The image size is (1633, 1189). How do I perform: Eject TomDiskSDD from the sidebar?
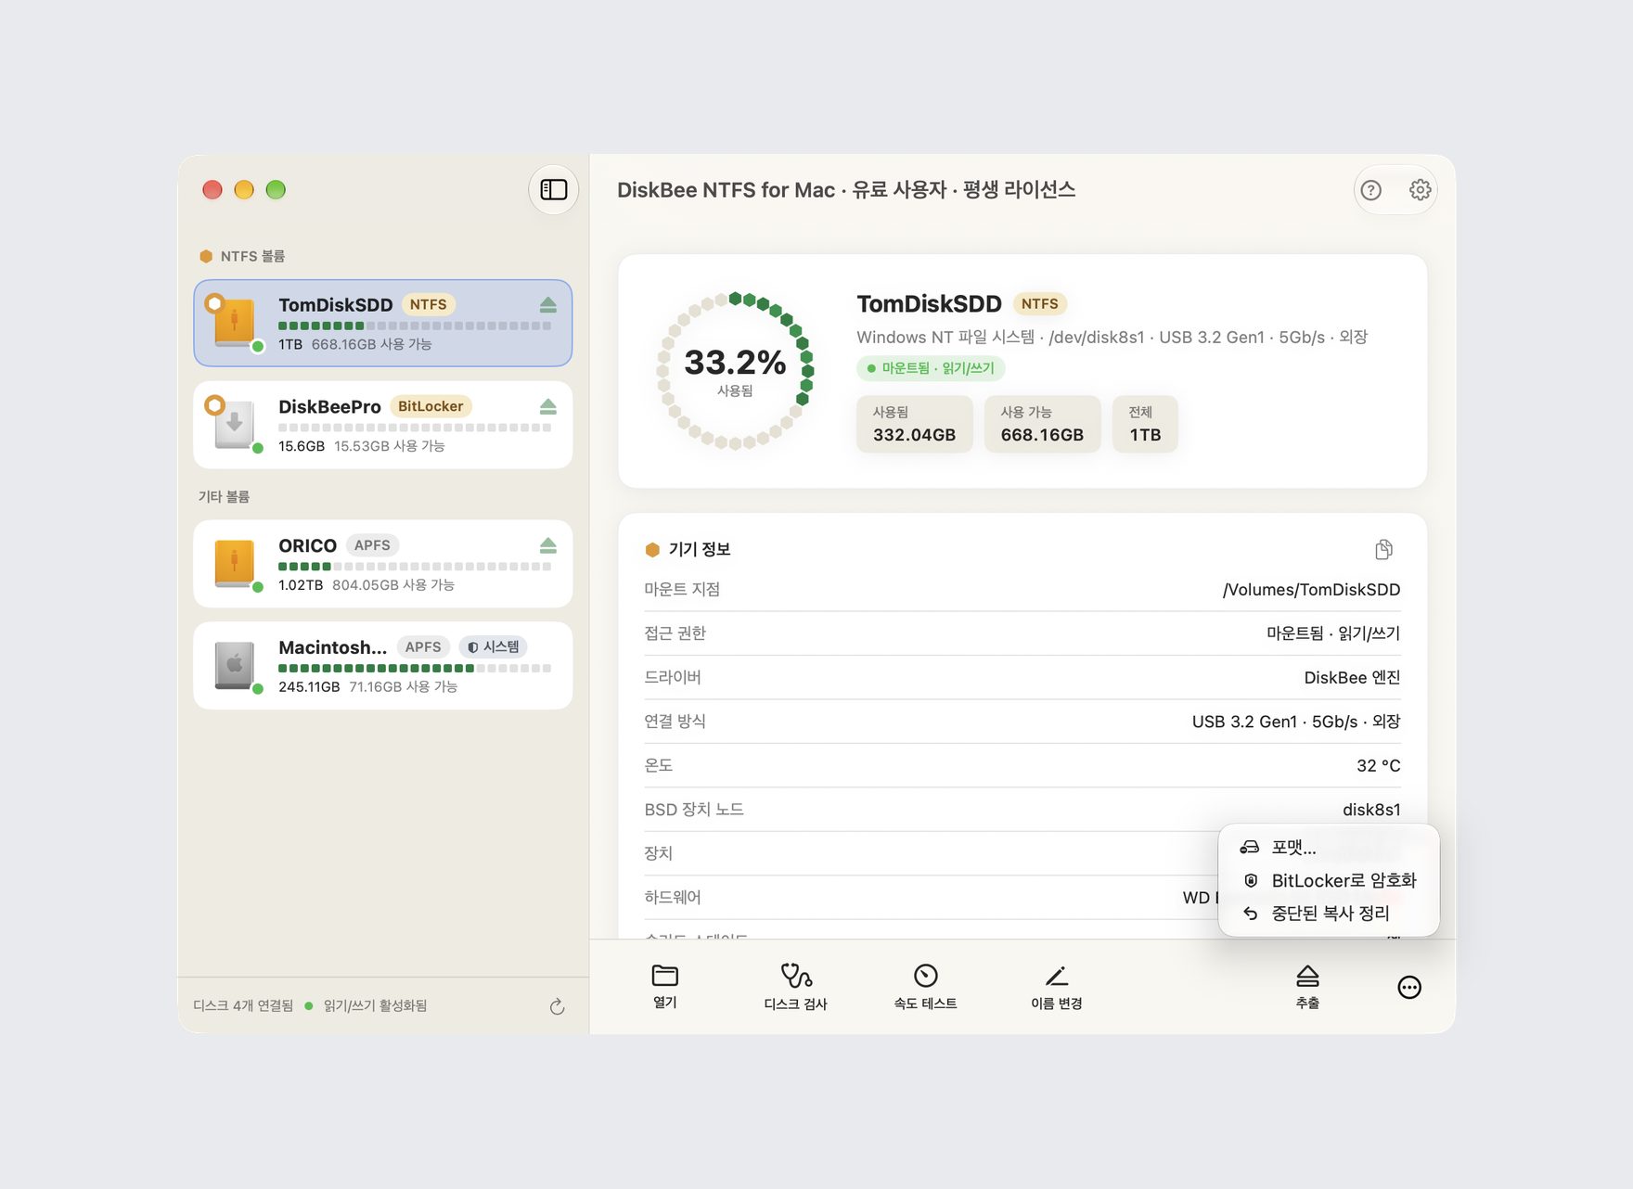tap(548, 305)
